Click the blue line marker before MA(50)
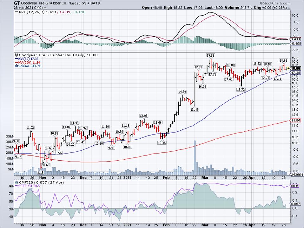The width and height of the screenshot is (304, 228). (16, 59)
